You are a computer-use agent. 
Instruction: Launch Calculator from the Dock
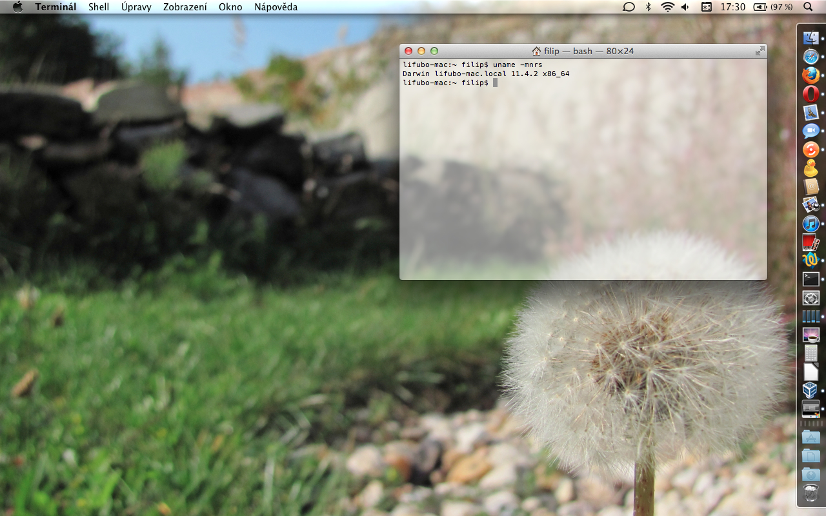pyautogui.click(x=811, y=353)
